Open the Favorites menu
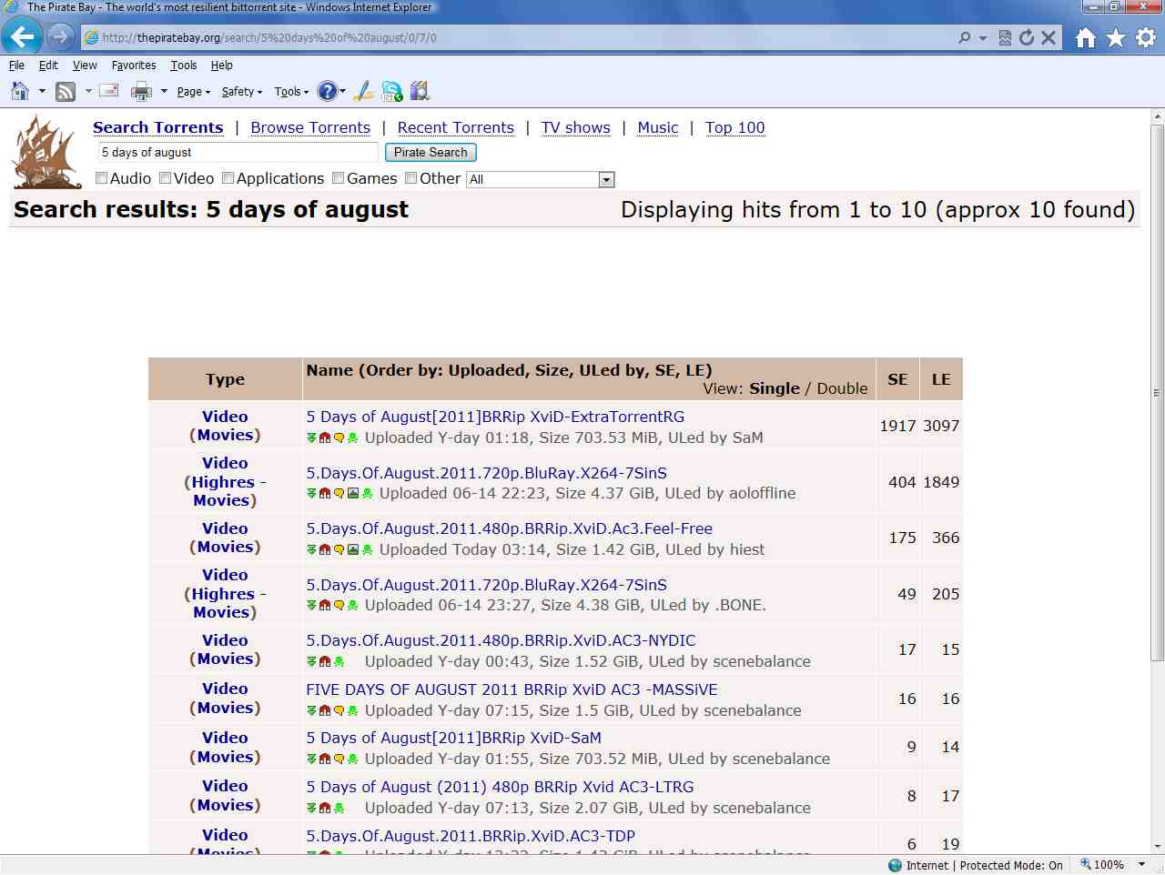This screenshot has width=1165, height=875. (134, 65)
